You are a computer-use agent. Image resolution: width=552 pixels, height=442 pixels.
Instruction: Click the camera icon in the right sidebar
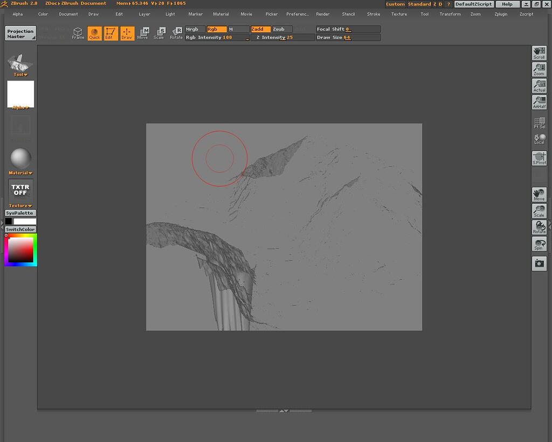point(539,263)
